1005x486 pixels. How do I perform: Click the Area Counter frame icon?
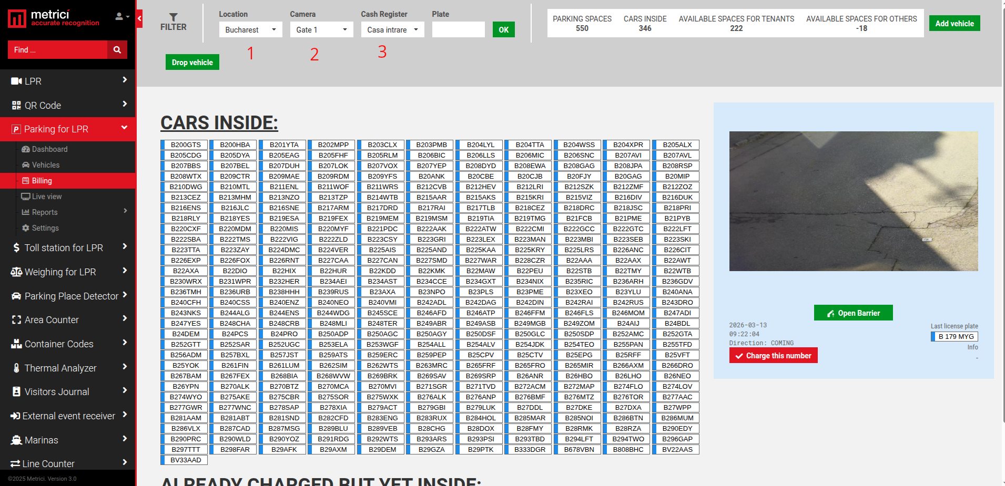(16, 320)
